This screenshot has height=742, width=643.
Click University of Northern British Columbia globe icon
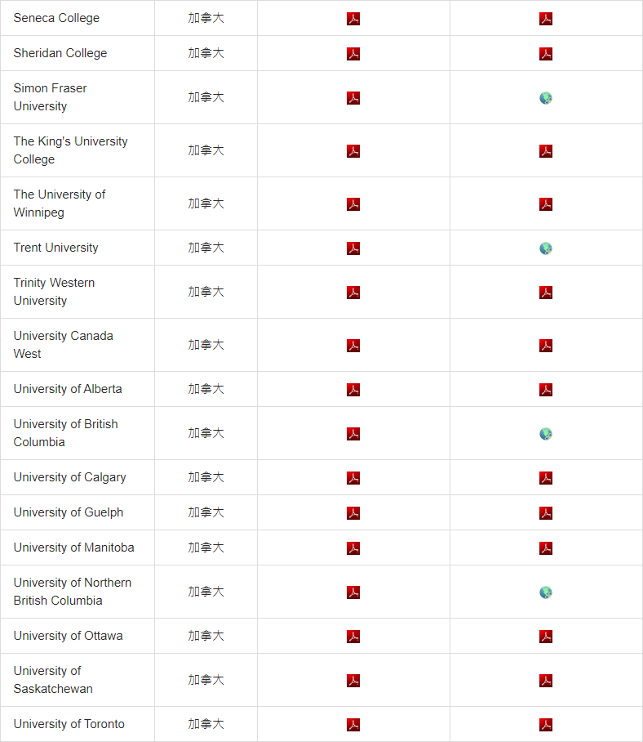546,592
